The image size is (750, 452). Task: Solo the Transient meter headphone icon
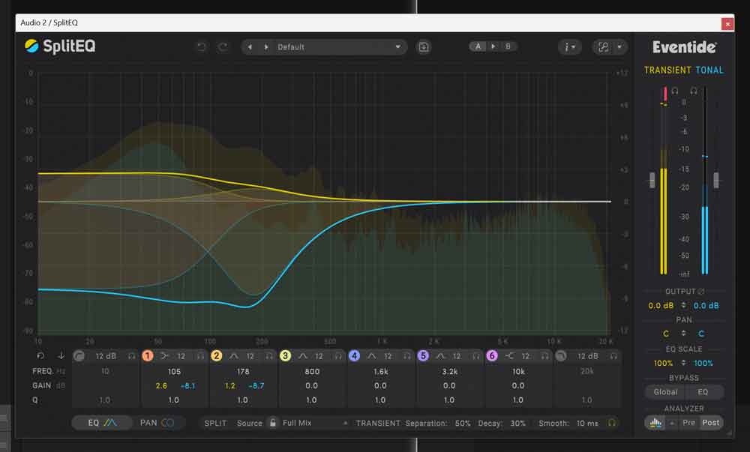[x=675, y=91]
